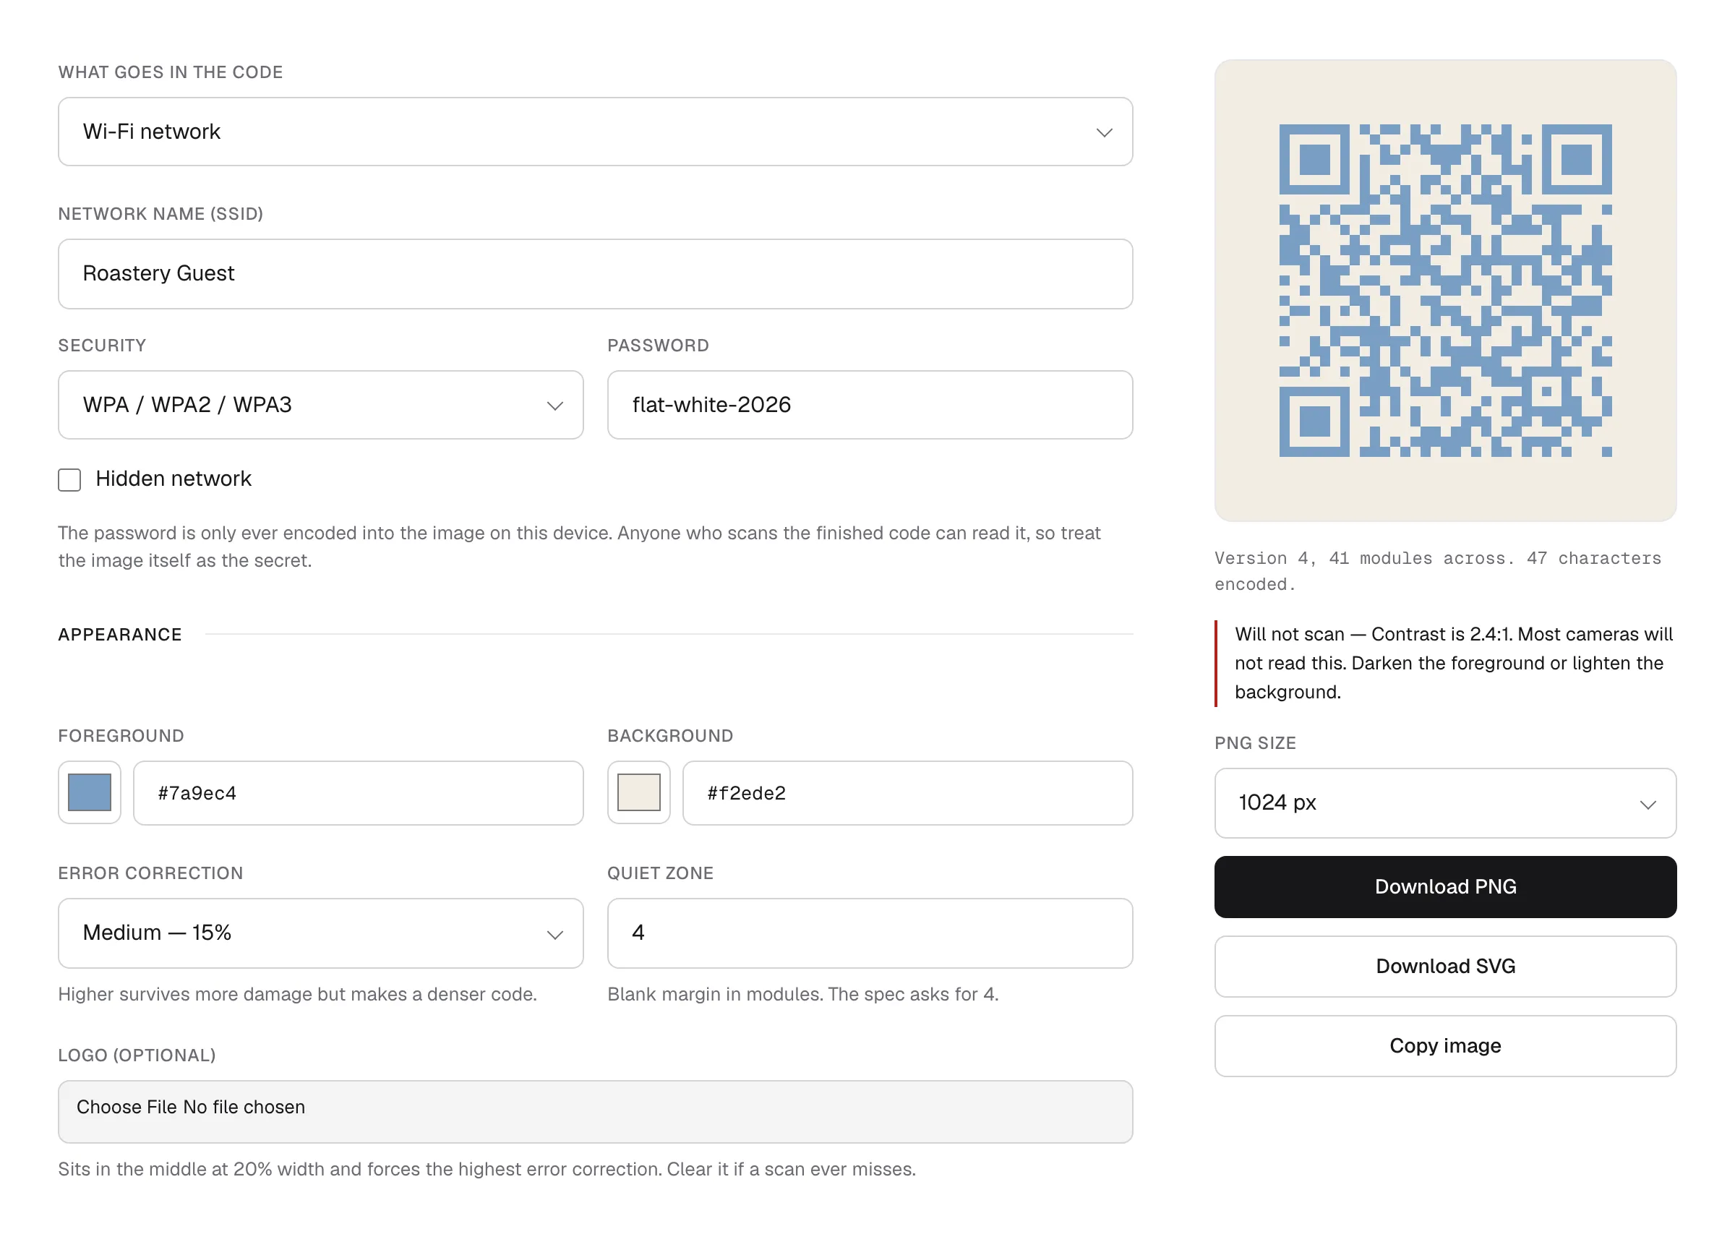Click the background hex field #f2ede2
The height and width of the screenshot is (1242, 1735).
point(907,793)
